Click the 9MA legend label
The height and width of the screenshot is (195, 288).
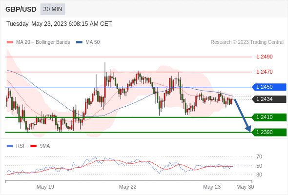(x=45, y=146)
